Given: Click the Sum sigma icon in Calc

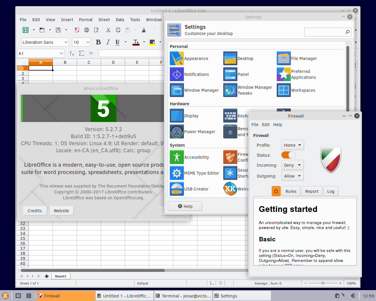Looking at the screenshot, I should tap(81, 53).
